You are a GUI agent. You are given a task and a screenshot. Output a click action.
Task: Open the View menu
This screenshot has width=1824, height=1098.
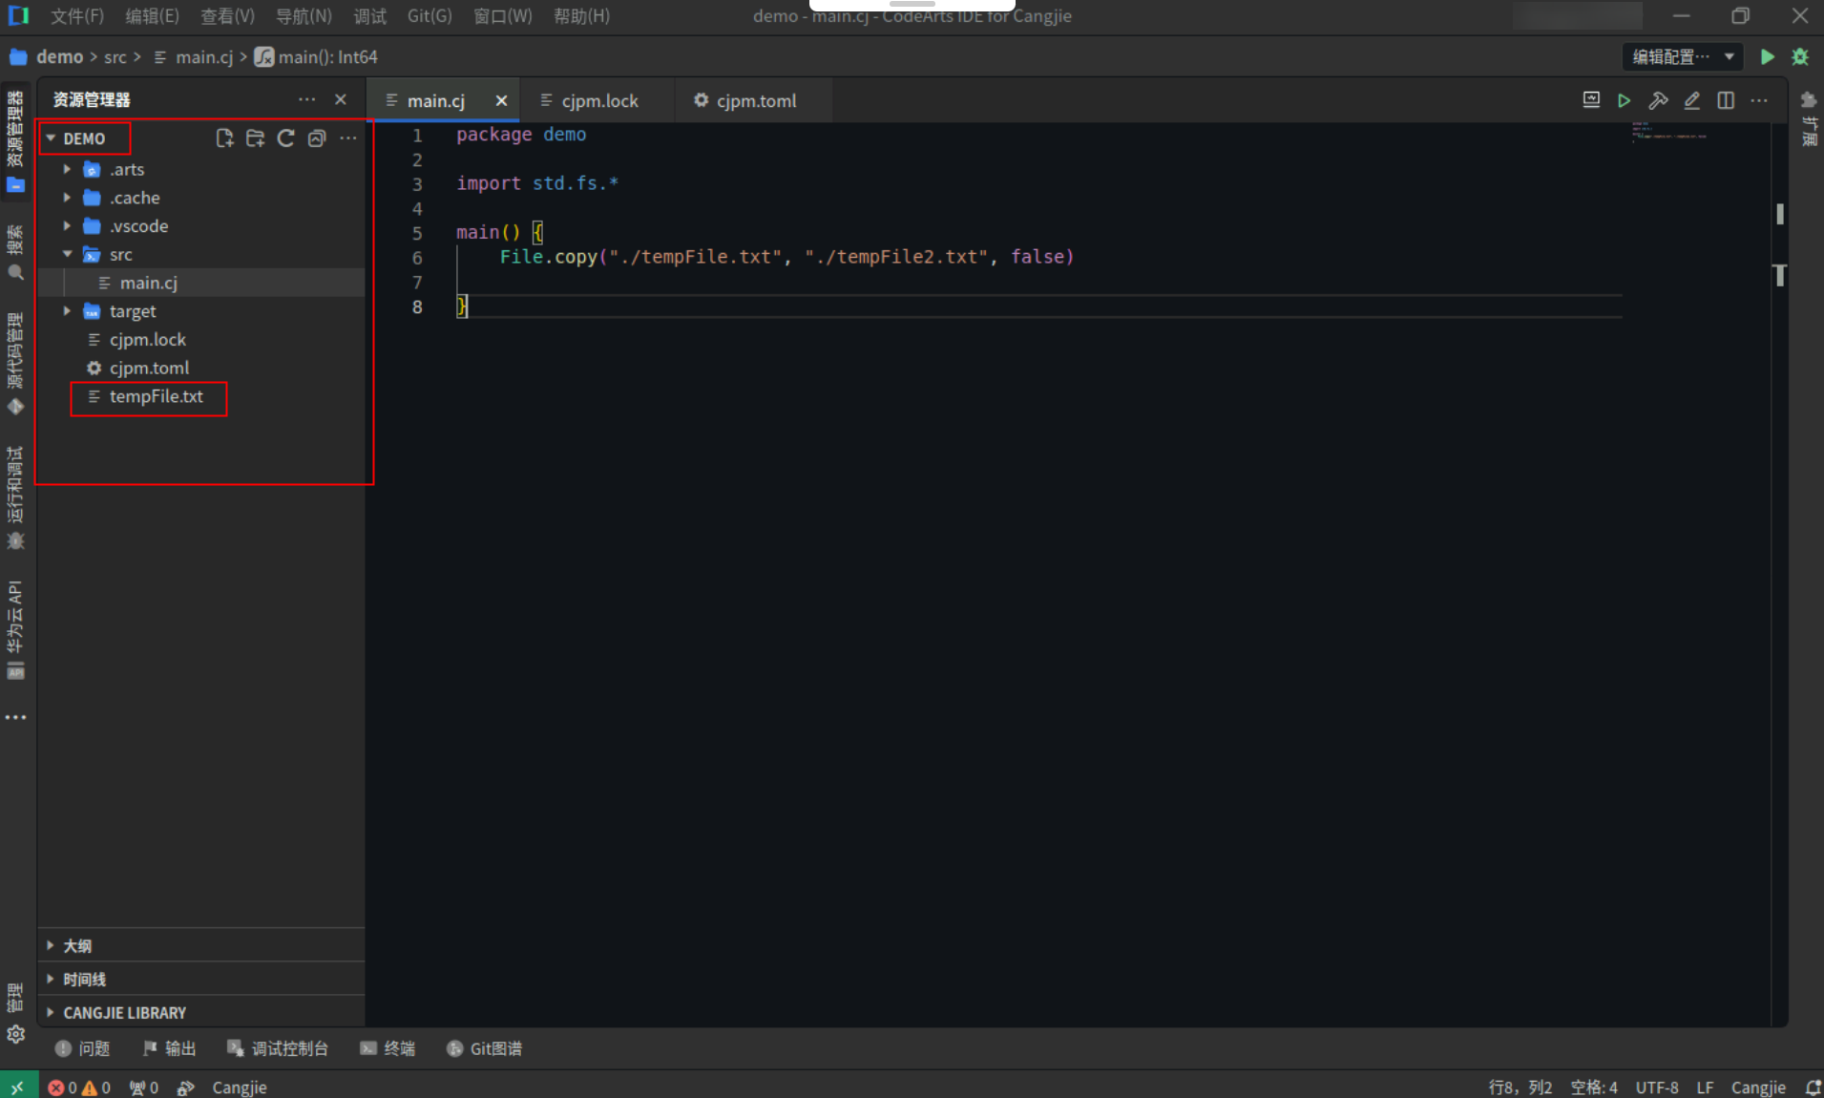[227, 16]
